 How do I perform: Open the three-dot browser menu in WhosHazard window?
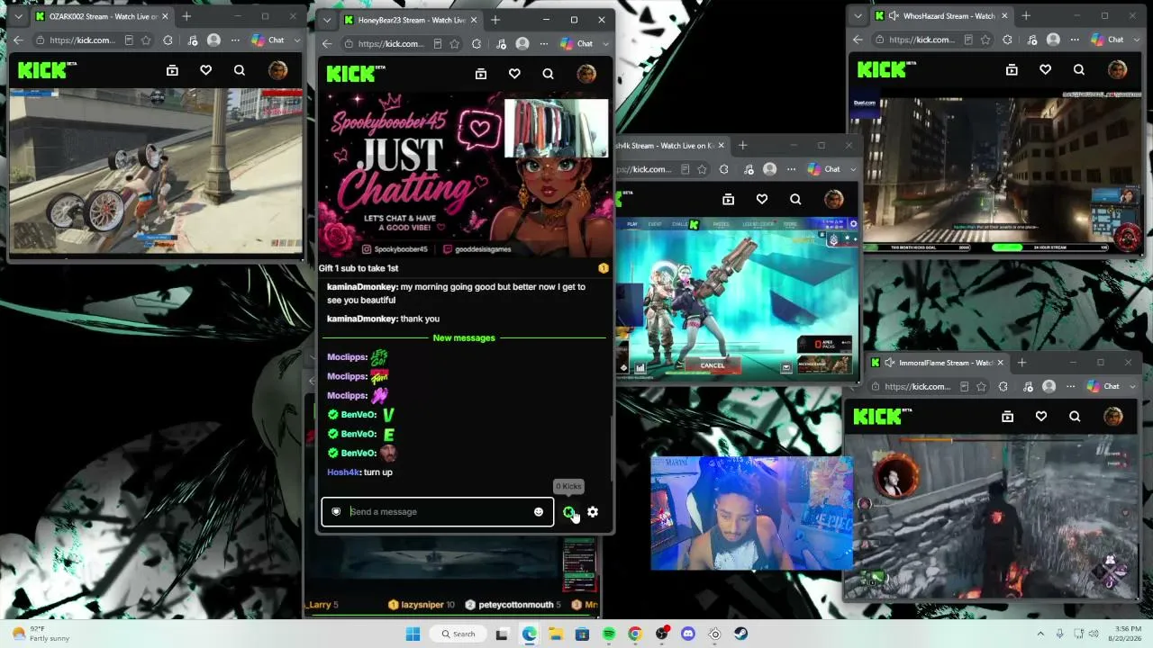(1075, 40)
